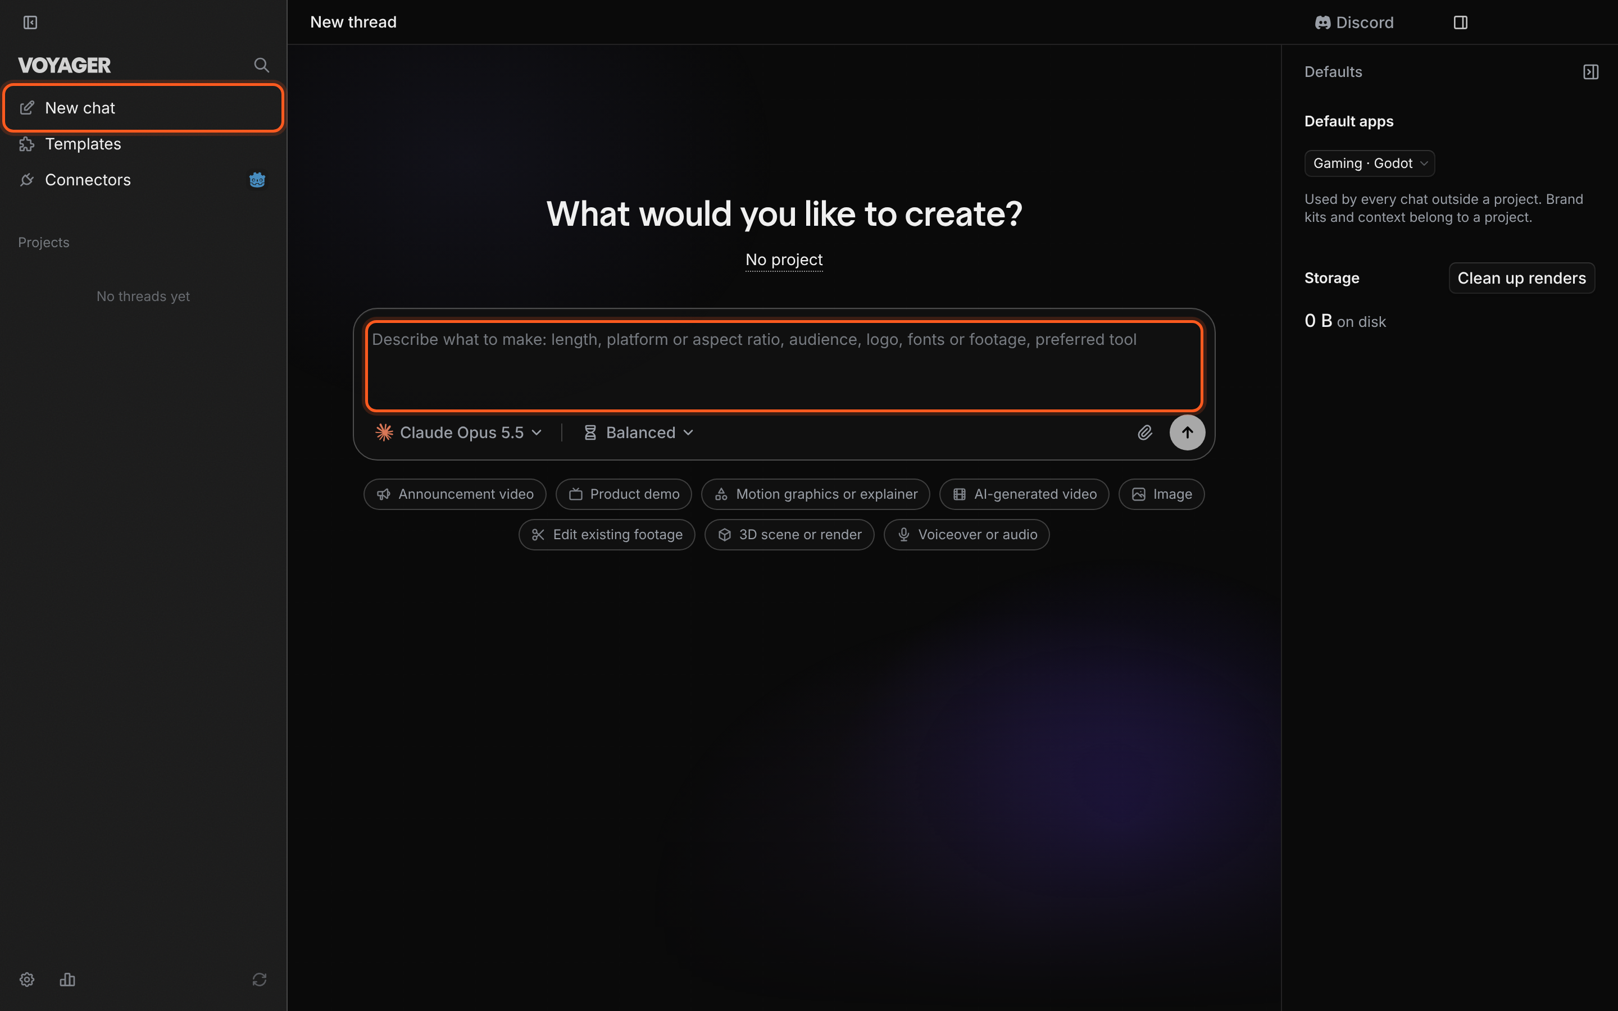Viewport: 1618px width, 1011px height.
Task: Start a New chat
Action: pyautogui.click(x=143, y=108)
